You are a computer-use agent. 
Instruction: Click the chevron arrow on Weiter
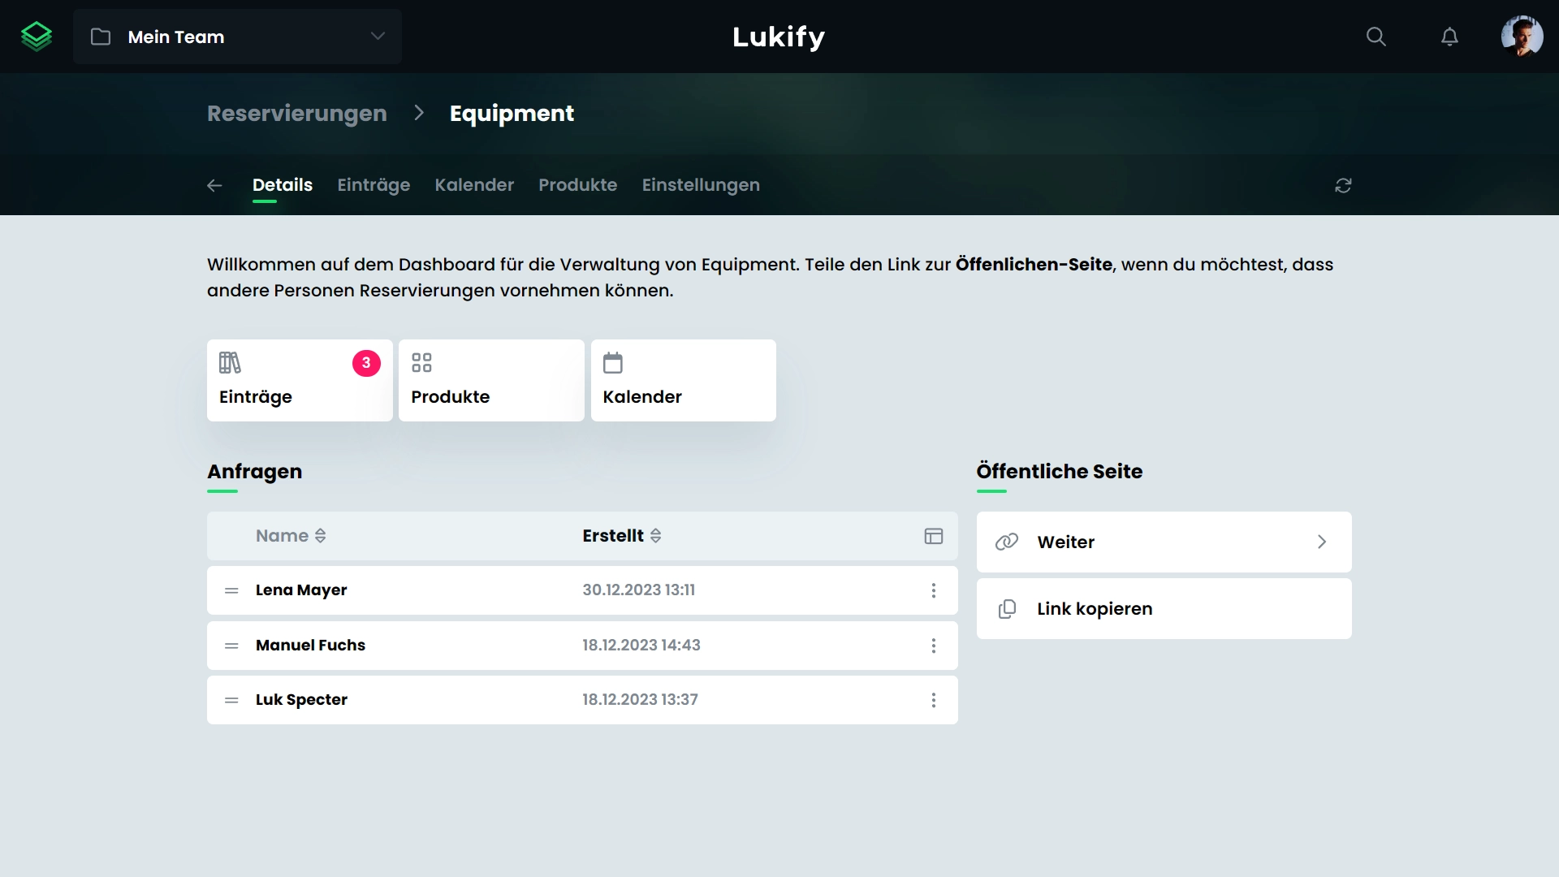tap(1322, 542)
